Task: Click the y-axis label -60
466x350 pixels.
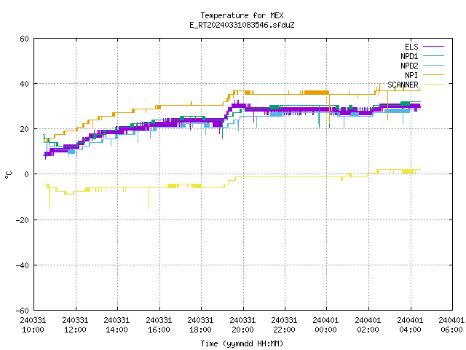Action: click(x=23, y=311)
